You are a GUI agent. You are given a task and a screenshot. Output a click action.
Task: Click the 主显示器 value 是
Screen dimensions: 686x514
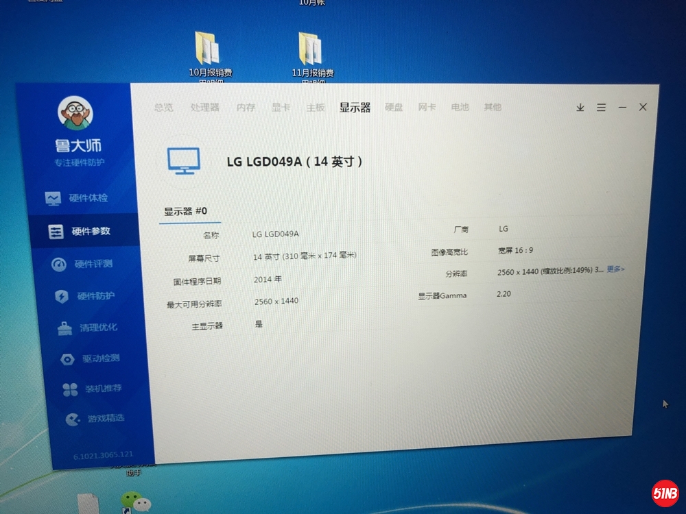(x=259, y=324)
